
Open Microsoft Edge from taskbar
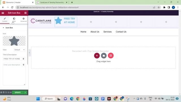coord(72,99)
